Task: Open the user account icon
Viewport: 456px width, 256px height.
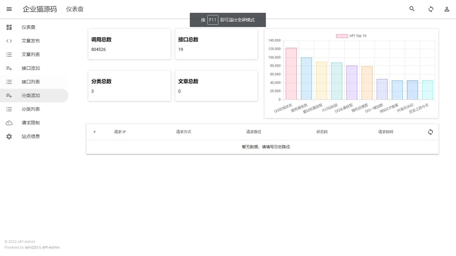Action: (447, 9)
